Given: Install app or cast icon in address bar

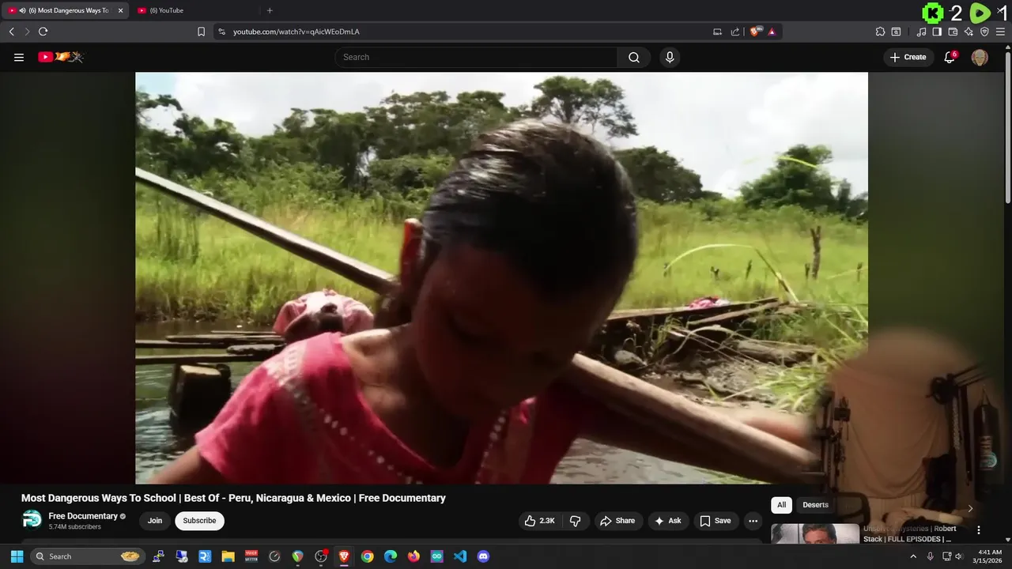Looking at the screenshot, I should pyautogui.click(x=717, y=32).
